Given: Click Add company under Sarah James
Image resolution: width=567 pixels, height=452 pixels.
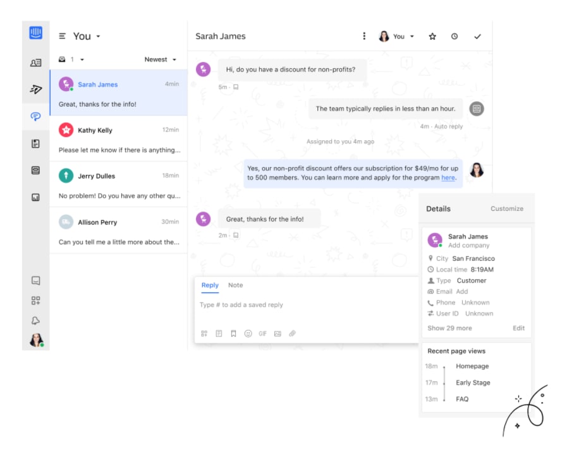Looking at the screenshot, I should [468, 246].
